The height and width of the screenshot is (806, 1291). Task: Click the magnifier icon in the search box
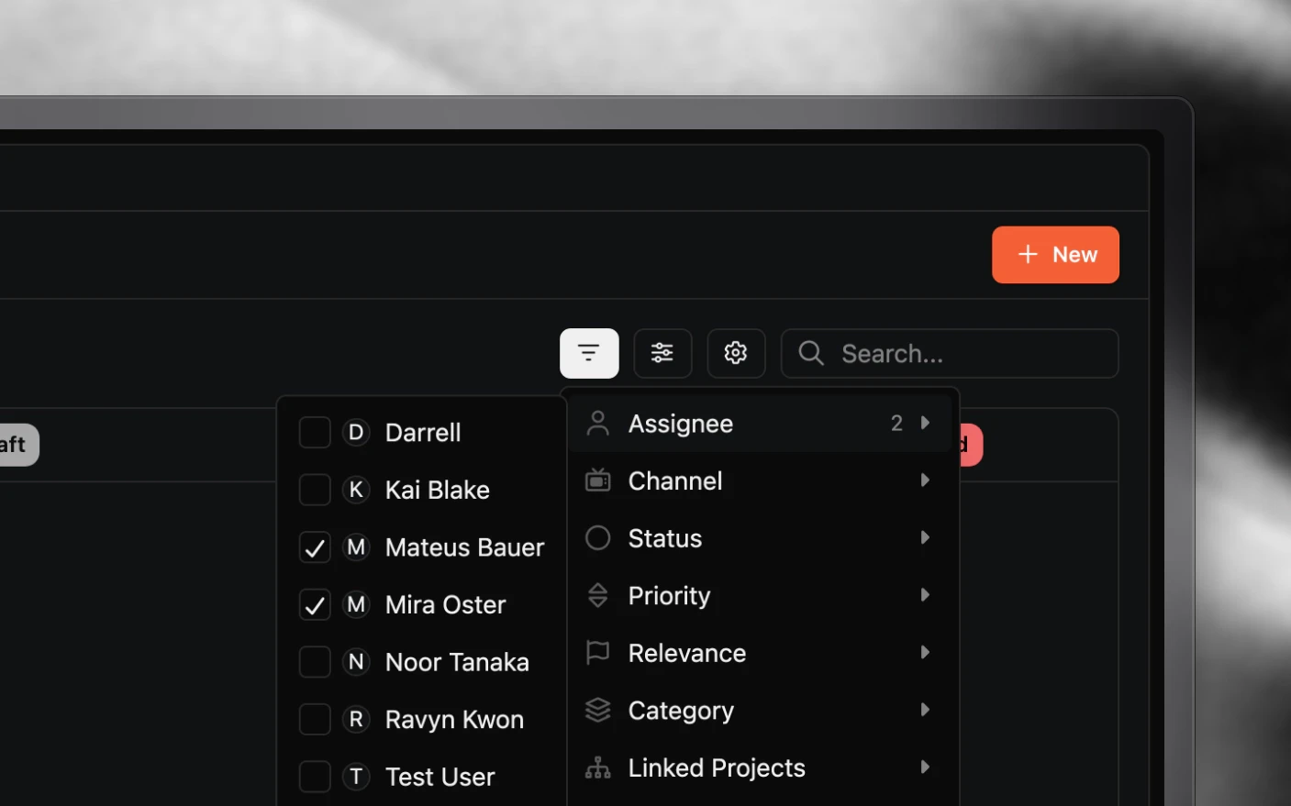point(811,353)
